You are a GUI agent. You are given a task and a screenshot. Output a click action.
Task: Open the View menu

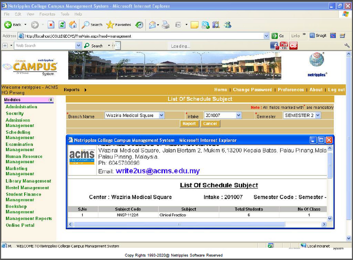click(30, 14)
